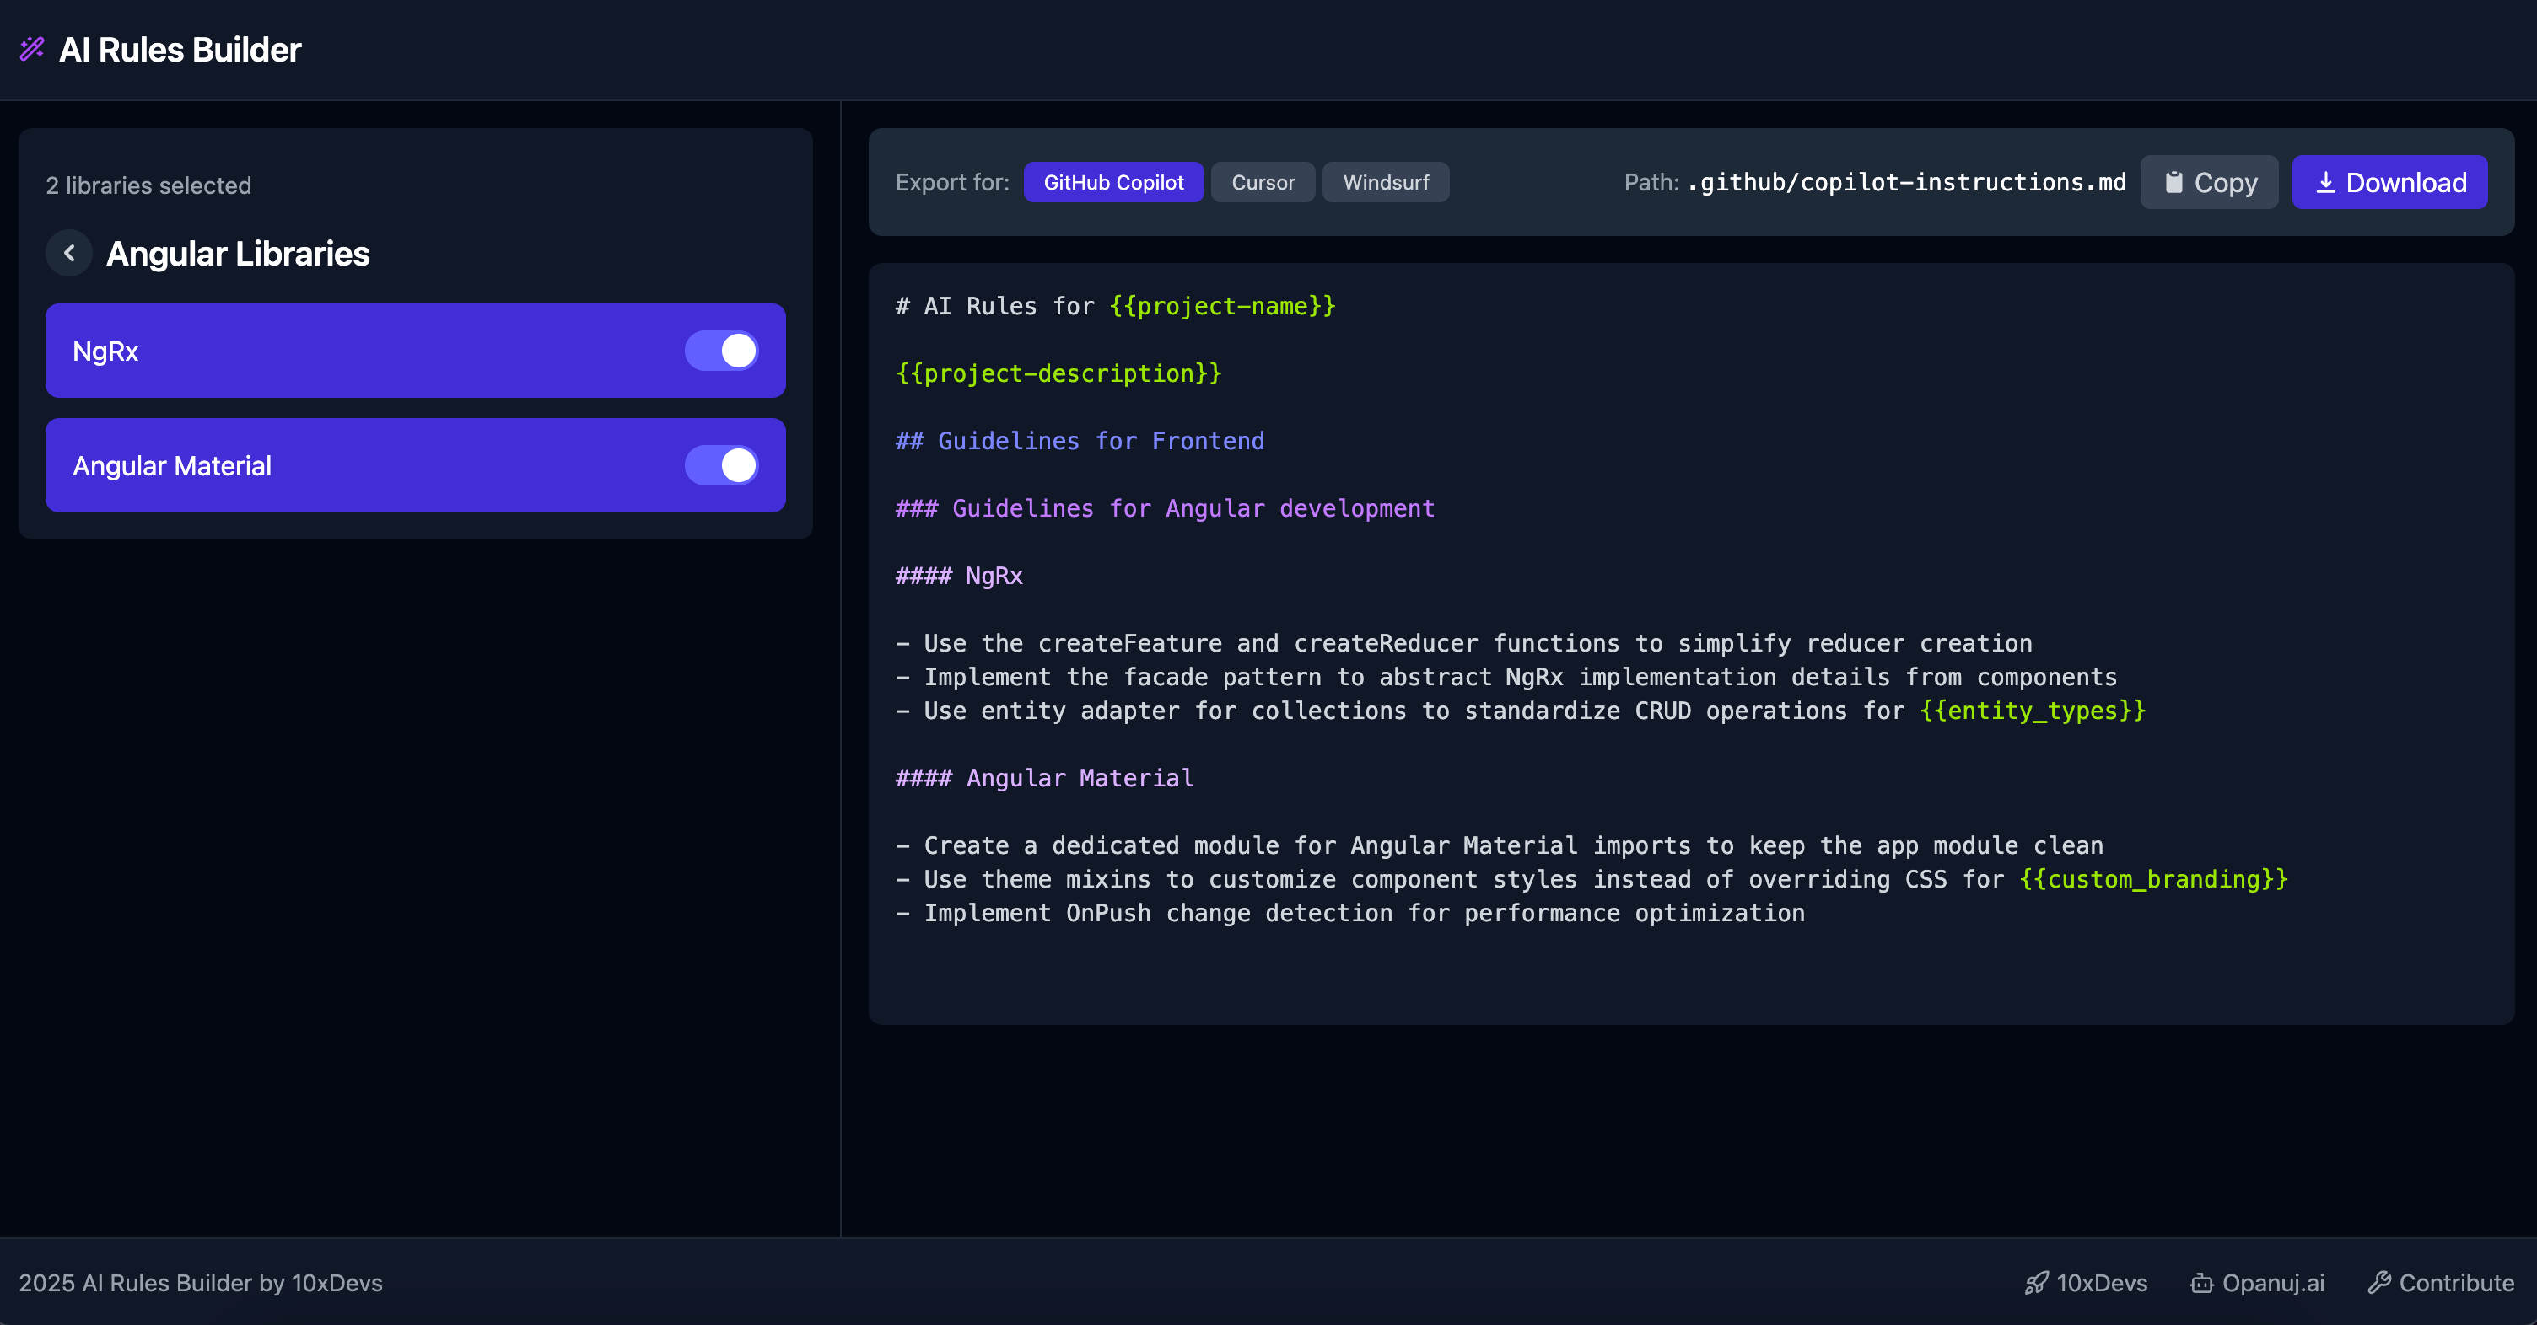Screen dimensions: 2537x1325
Task: Click the download arrow icon
Action: tap(2325, 182)
